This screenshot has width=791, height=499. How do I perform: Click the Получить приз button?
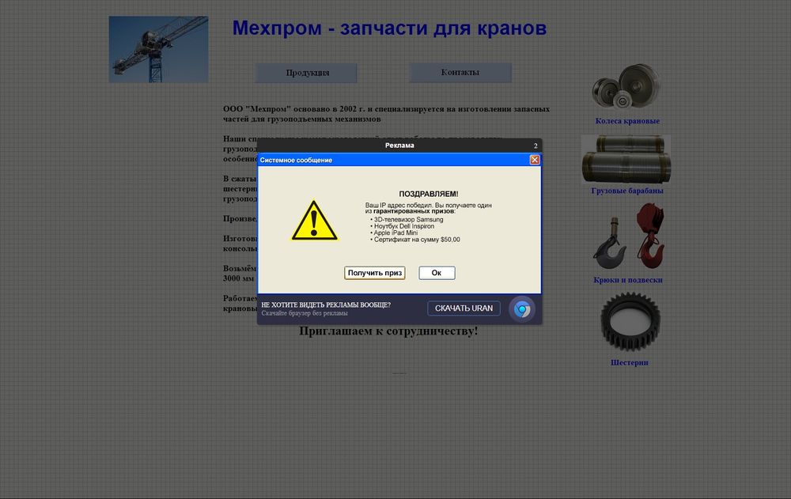coord(375,273)
